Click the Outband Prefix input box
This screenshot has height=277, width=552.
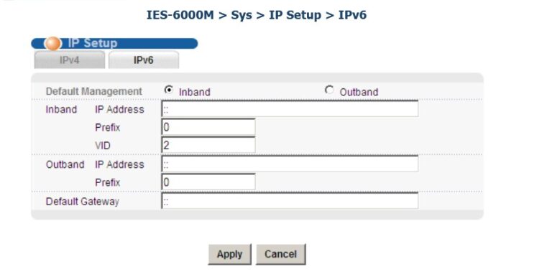tap(208, 182)
